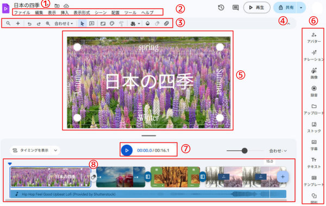The width and height of the screenshot is (326, 206).
Task: Open the 配置 menu
Action: pos(115,12)
